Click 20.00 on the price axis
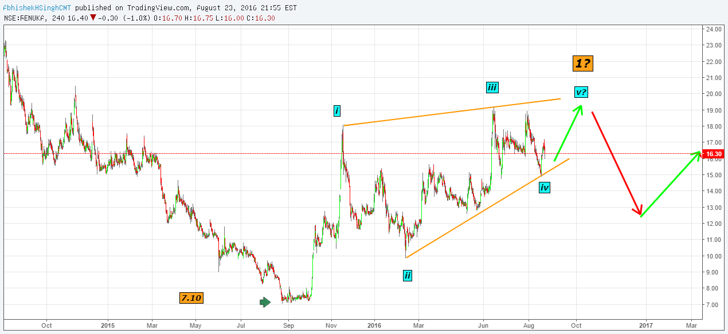 pyautogui.click(x=714, y=94)
